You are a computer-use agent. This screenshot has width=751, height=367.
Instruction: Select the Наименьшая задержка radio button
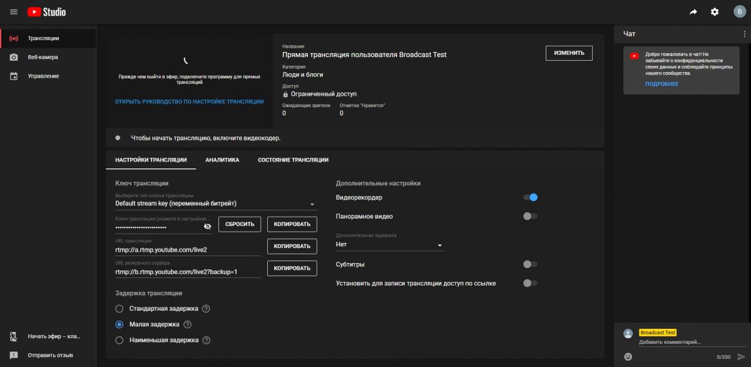pos(120,340)
